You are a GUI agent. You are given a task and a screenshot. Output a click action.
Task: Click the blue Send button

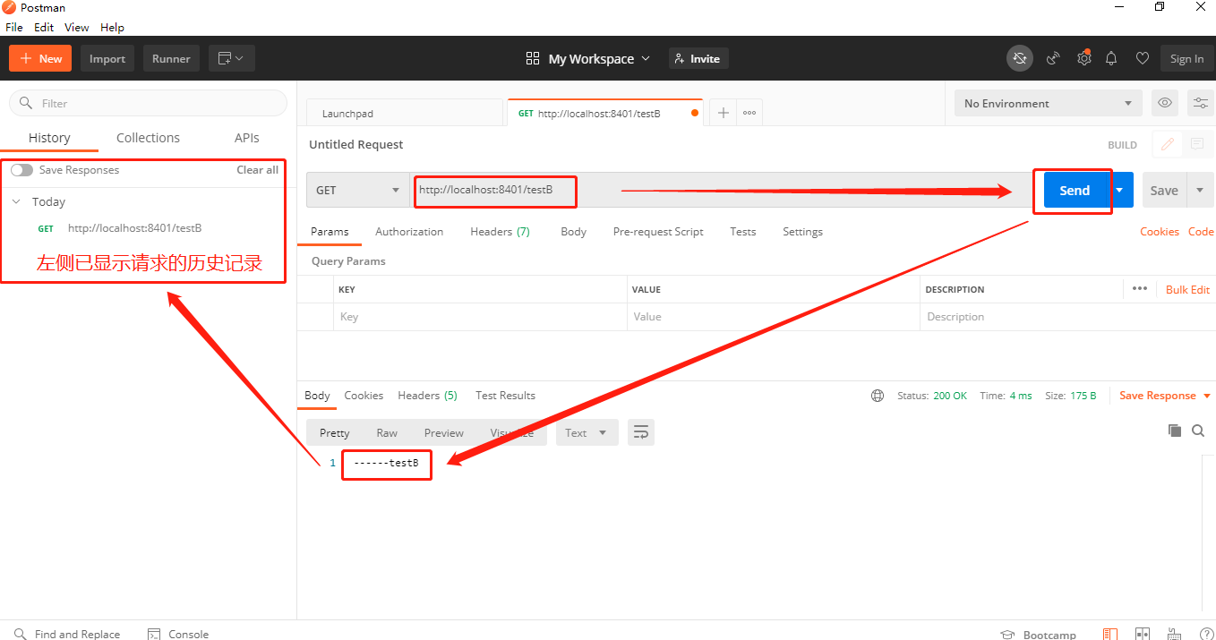[x=1075, y=190]
